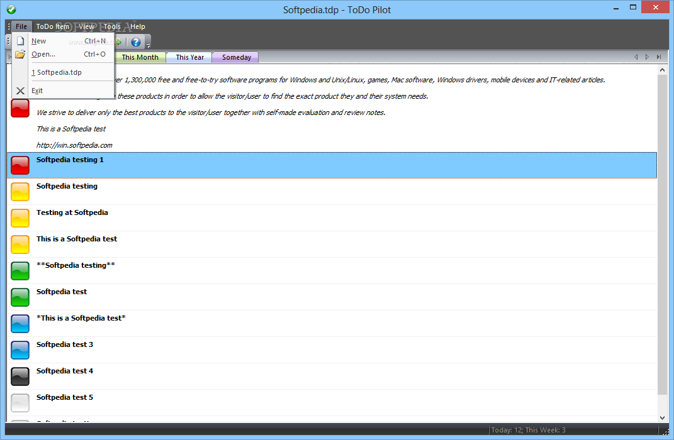Screen dimensions: 674x440
Task: Click the orange icon beside This is a Softpedia test
Action: (20, 245)
